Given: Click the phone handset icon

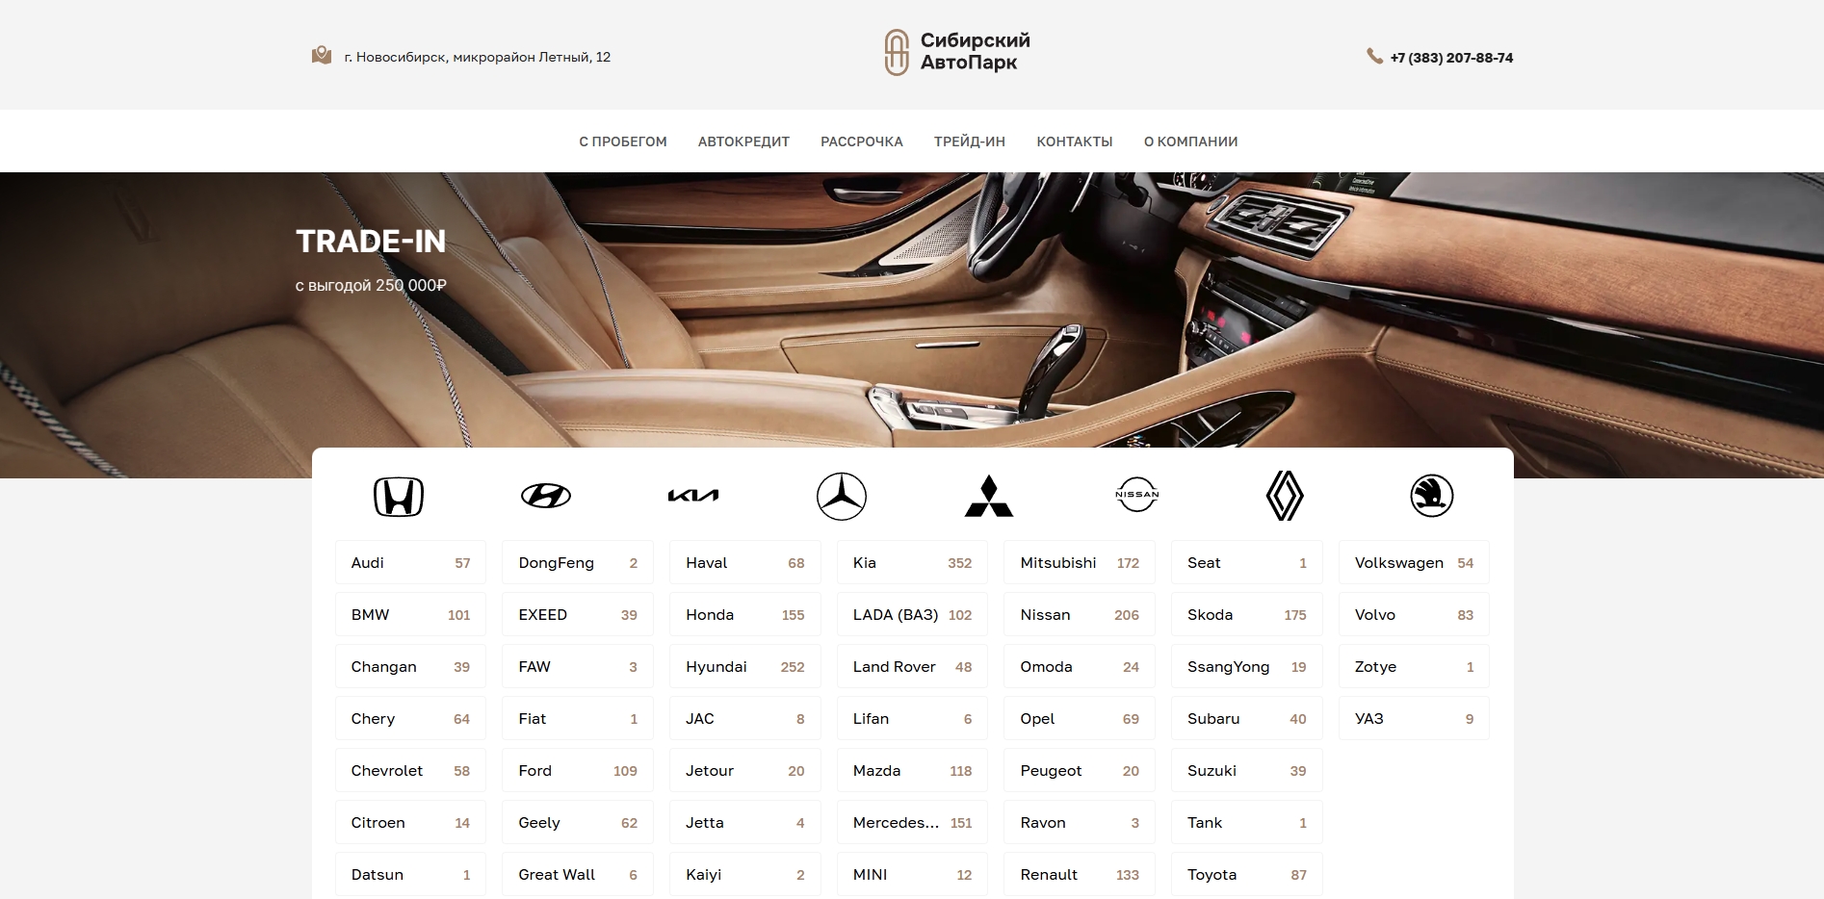Looking at the screenshot, I should pyautogui.click(x=1374, y=57).
